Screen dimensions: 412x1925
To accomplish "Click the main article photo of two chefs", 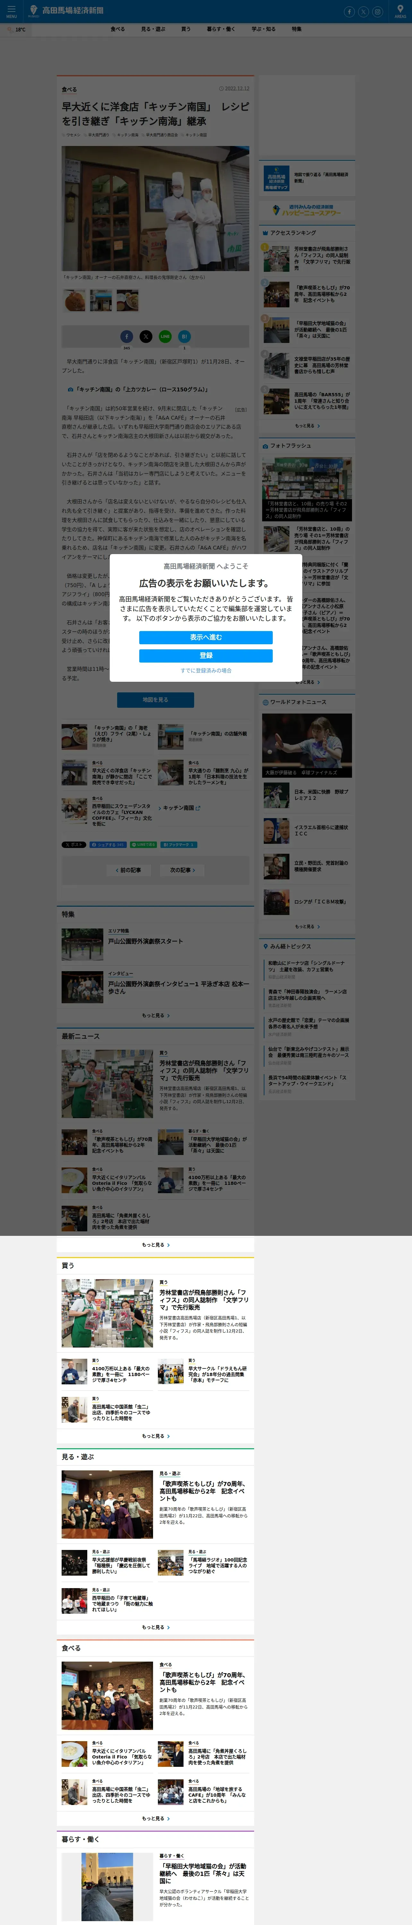I will pos(156,209).
